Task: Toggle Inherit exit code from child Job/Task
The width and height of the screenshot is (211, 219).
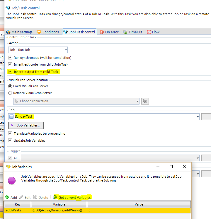Action: pos(11,64)
